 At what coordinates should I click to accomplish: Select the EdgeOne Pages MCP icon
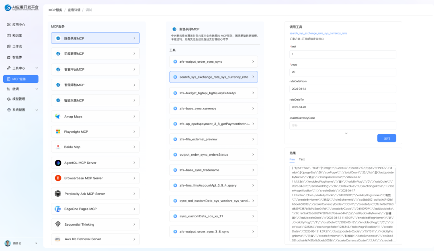(57, 209)
